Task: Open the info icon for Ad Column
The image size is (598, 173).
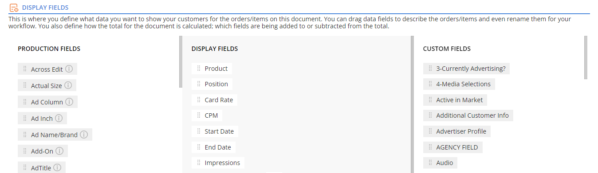Action: [69, 102]
